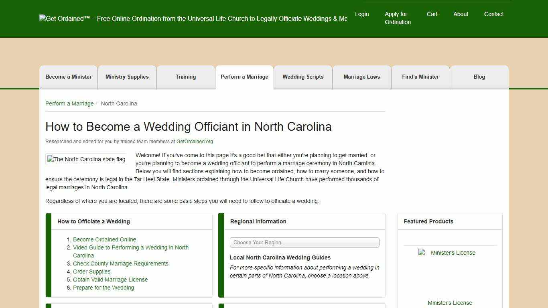Click the Contact link
This screenshot has height=308, width=548.
[x=494, y=14]
